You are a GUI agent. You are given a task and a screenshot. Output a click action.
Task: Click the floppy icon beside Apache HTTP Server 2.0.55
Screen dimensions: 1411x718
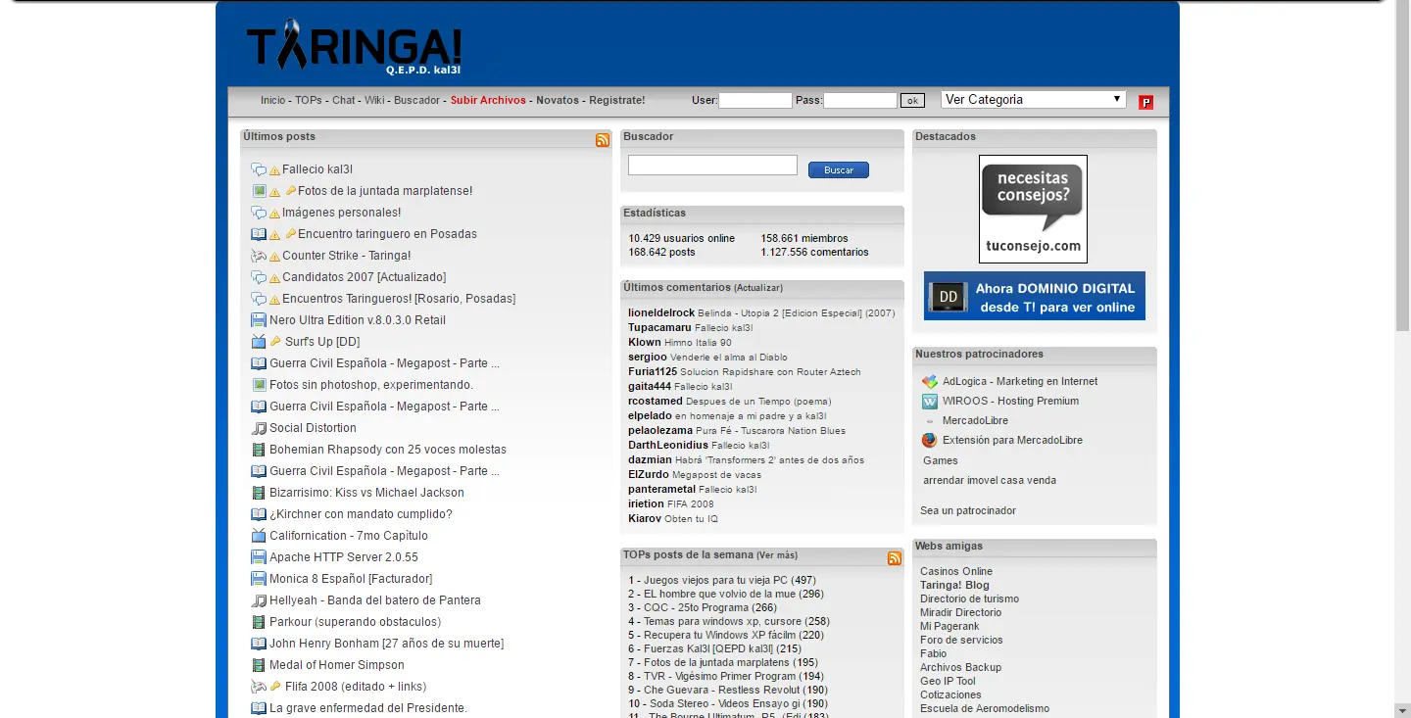pyautogui.click(x=259, y=557)
